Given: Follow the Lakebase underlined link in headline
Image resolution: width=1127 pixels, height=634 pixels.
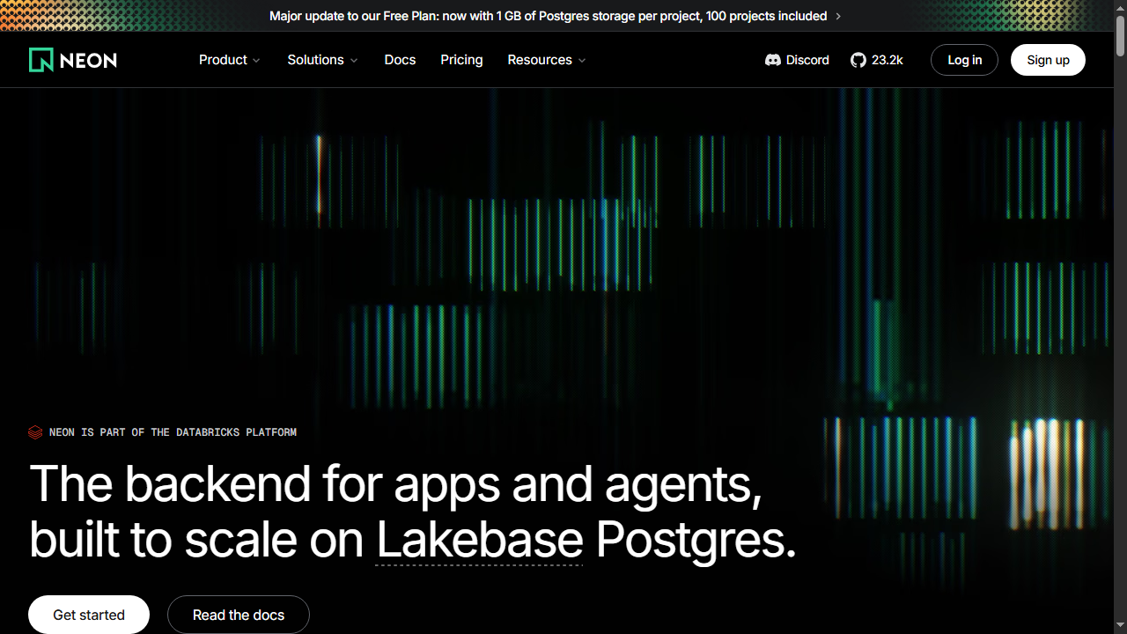Looking at the screenshot, I should point(480,540).
